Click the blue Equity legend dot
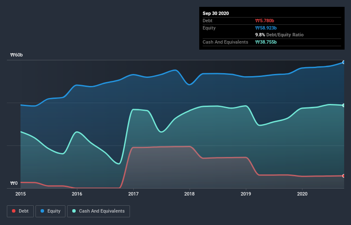 click(42, 211)
